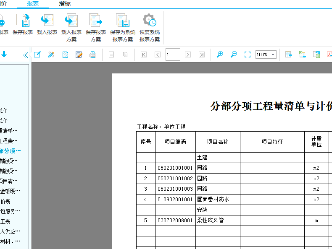Click the printer icon

93,54
